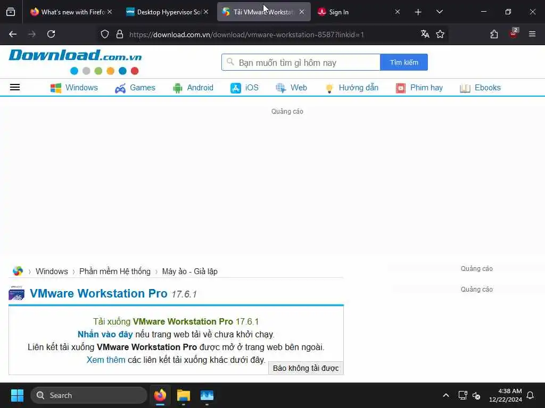Open Games category
Screen dimensions: 545x408
point(135,88)
